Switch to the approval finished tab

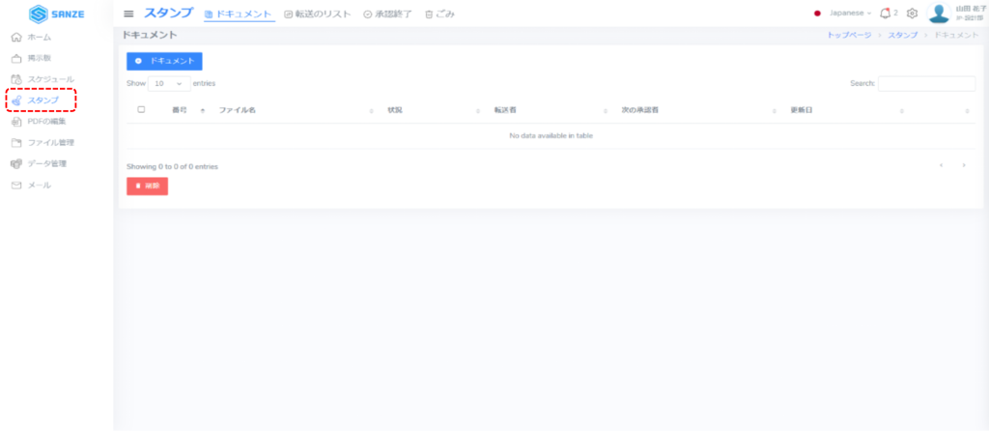387,14
